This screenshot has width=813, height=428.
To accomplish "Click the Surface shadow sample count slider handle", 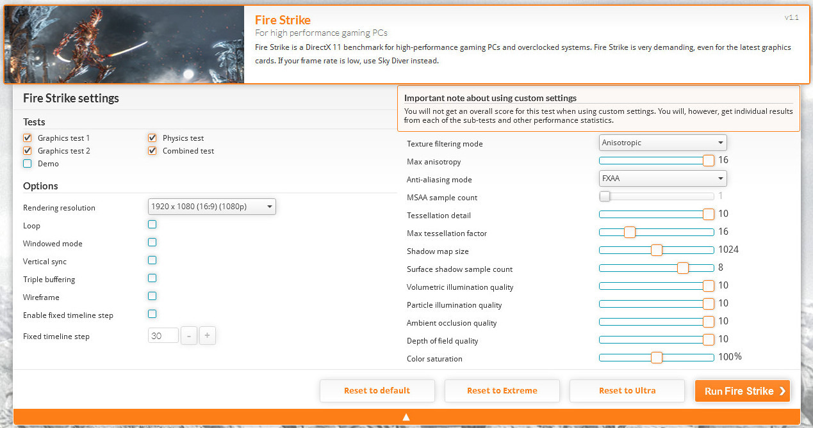I will [x=683, y=268].
